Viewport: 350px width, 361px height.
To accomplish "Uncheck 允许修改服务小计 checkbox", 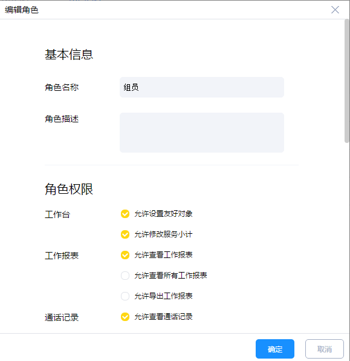I will pyautogui.click(x=125, y=234).
